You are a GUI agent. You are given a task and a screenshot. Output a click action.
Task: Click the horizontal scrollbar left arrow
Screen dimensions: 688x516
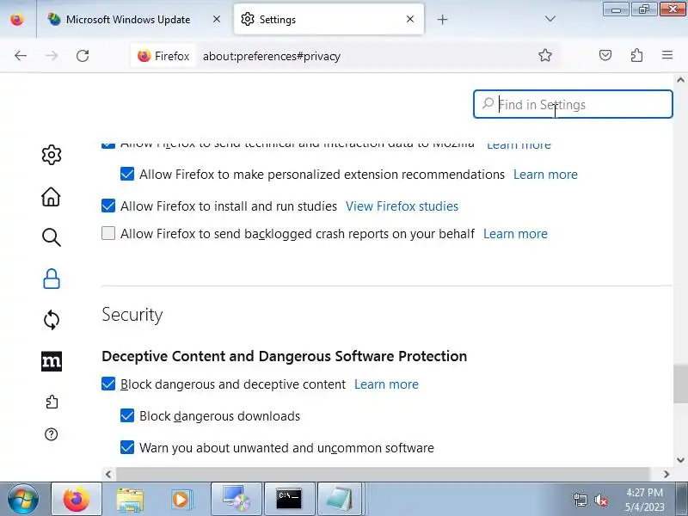108,474
